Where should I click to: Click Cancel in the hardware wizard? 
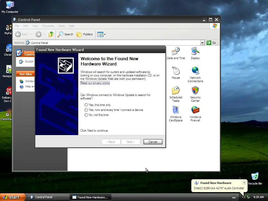pos(153,142)
